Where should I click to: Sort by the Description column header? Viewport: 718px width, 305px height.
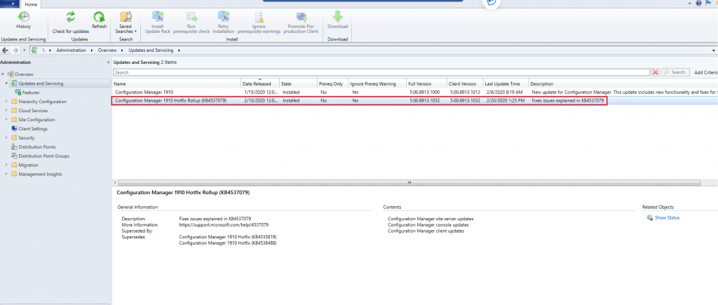point(623,84)
